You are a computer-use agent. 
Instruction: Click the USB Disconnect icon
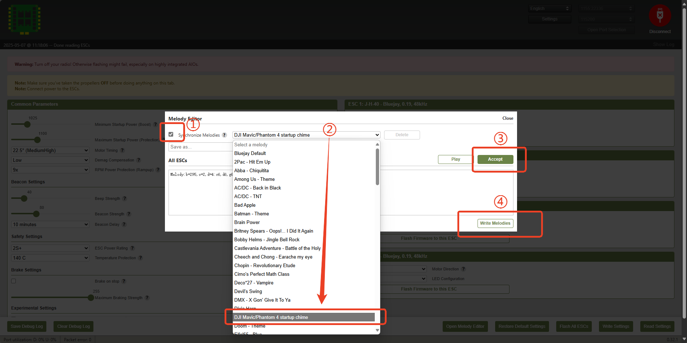coord(660,15)
